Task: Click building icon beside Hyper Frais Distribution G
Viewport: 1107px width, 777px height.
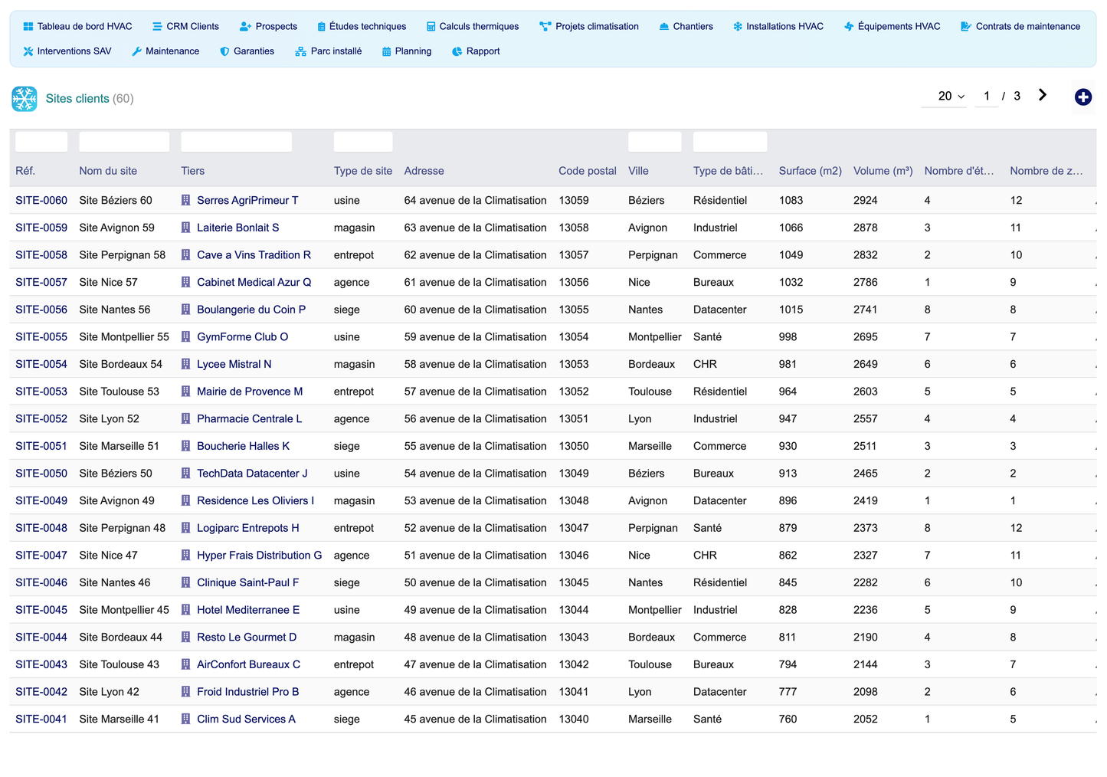Action: (x=185, y=556)
